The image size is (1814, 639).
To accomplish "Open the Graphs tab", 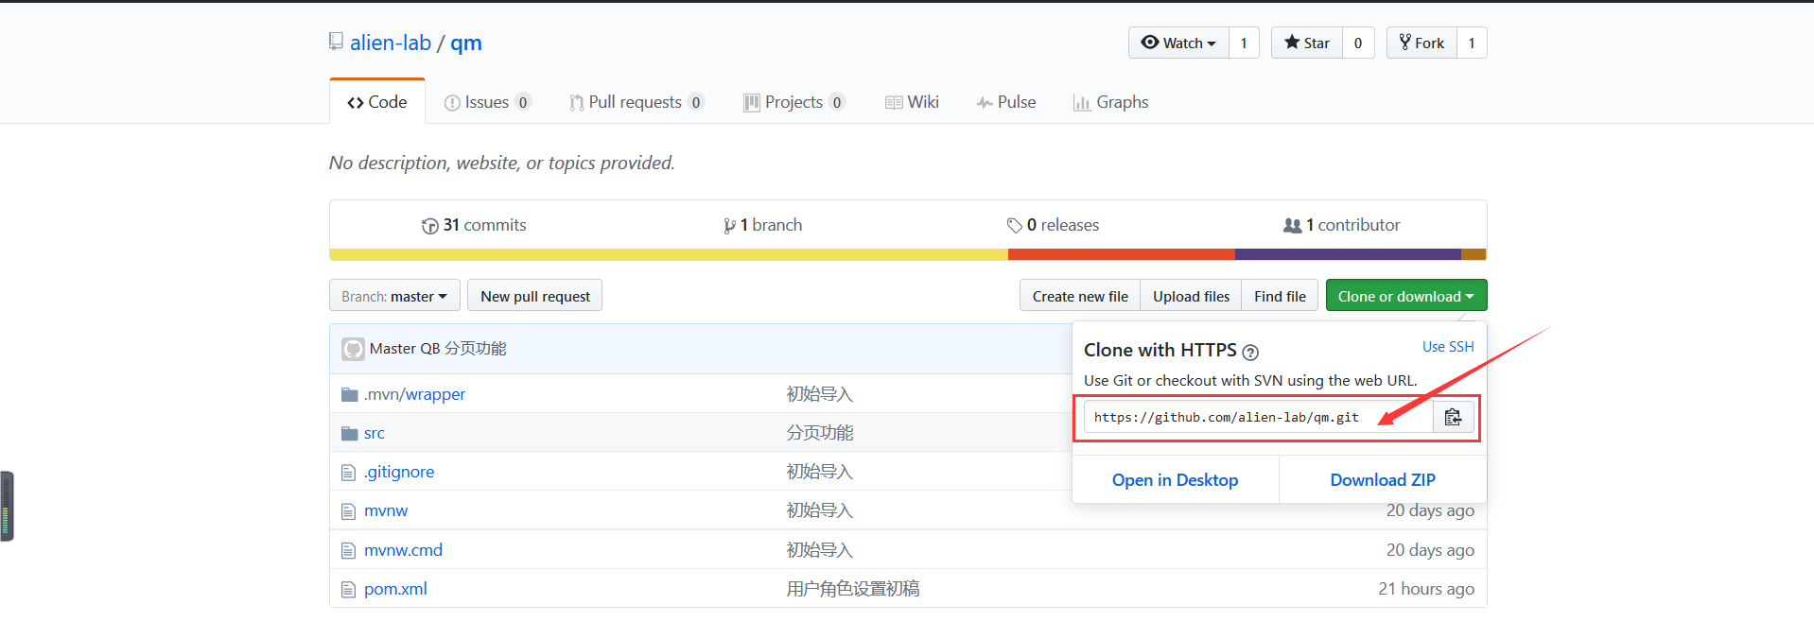I will [x=1111, y=102].
